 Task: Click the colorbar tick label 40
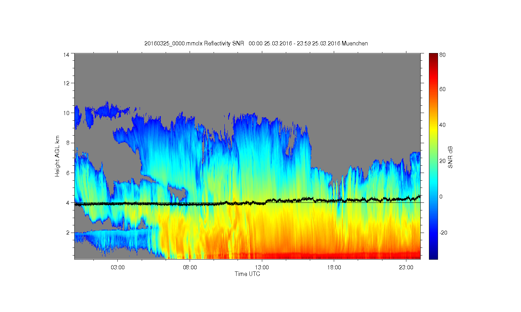click(x=443, y=125)
